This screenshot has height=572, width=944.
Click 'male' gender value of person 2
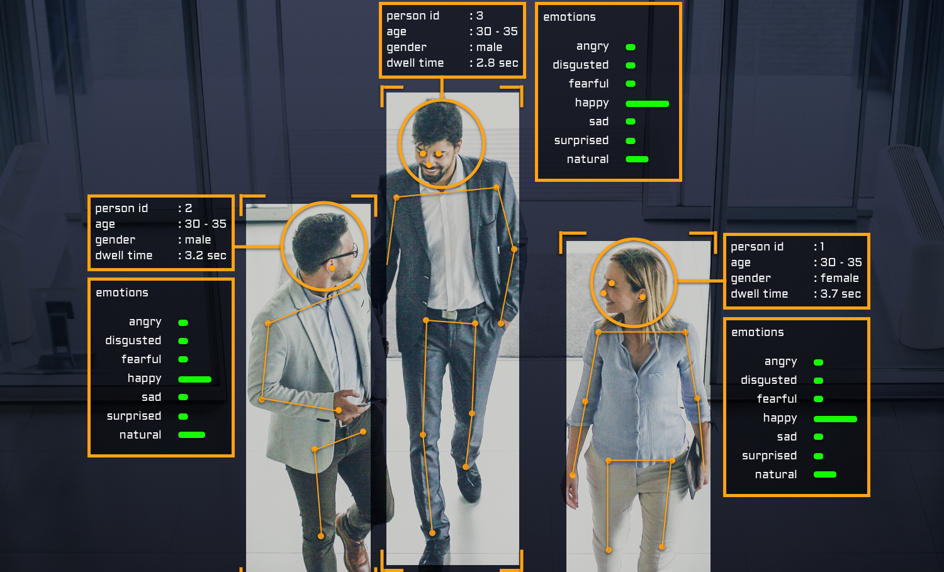click(x=198, y=240)
